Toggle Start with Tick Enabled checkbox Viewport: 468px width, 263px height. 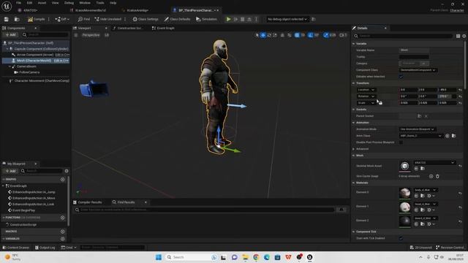point(401,238)
